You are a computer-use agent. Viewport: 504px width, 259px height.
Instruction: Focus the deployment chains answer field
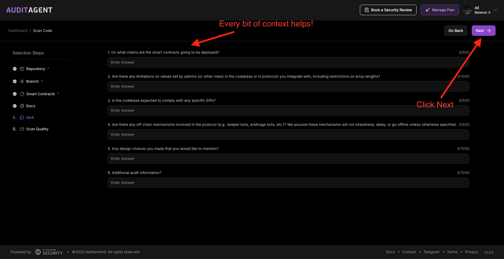coord(288,62)
